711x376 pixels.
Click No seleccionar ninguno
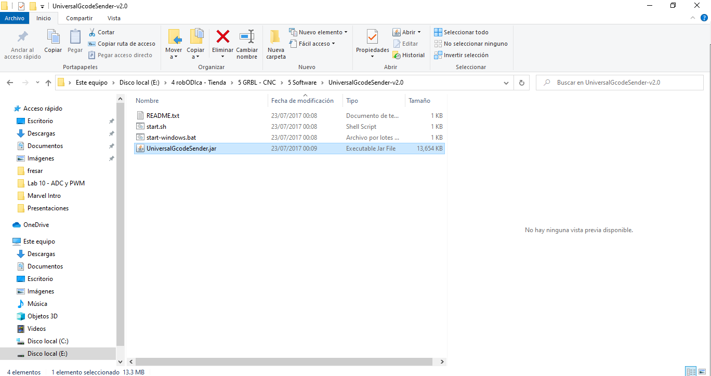[x=470, y=44]
